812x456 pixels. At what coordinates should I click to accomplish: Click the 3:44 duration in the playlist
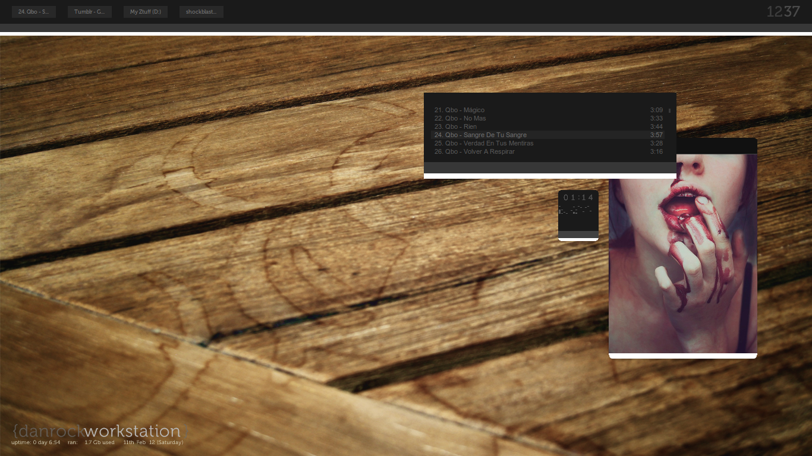656,126
